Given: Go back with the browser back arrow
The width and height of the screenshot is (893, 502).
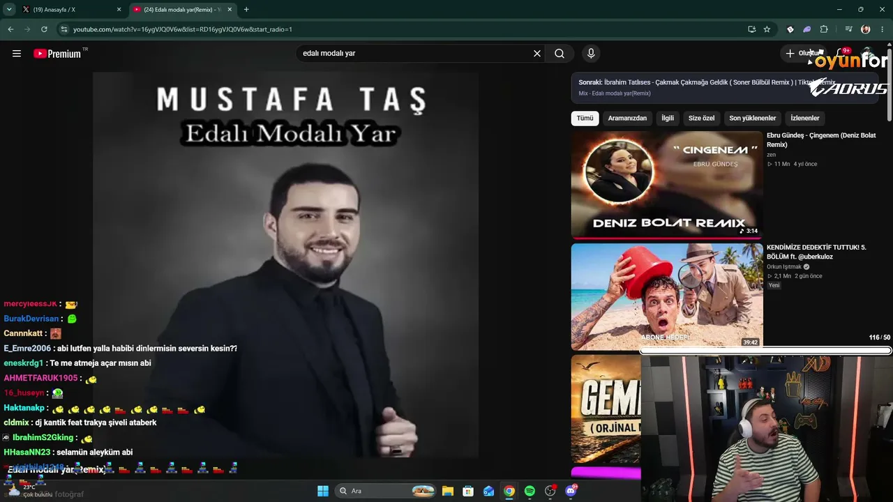Looking at the screenshot, I should (x=10, y=29).
